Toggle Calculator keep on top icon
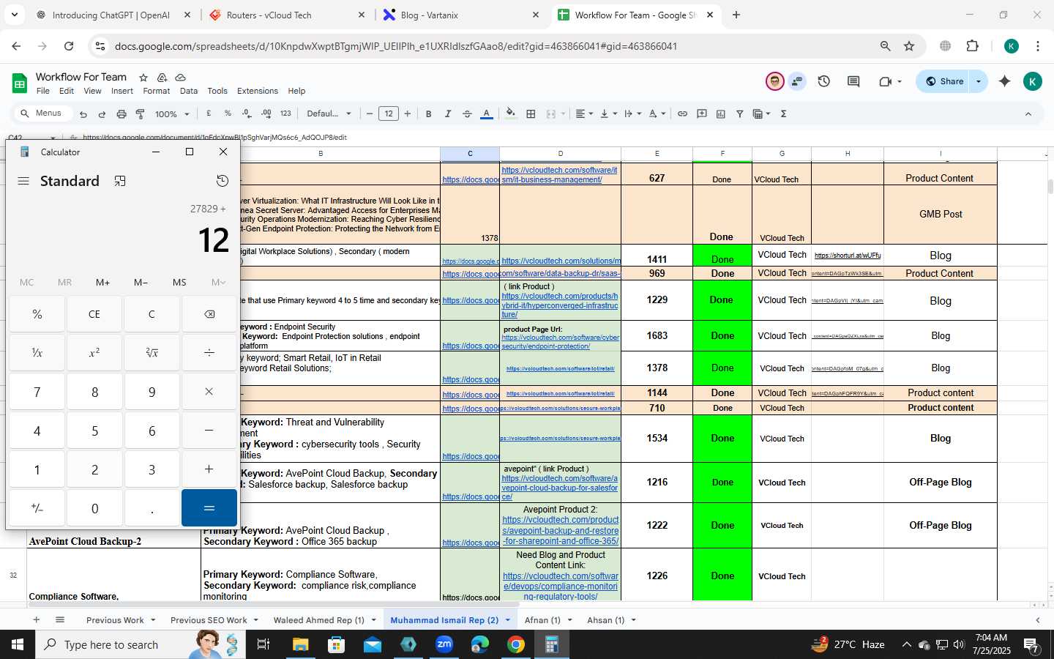1054x659 pixels. click(x=120, y=181)
